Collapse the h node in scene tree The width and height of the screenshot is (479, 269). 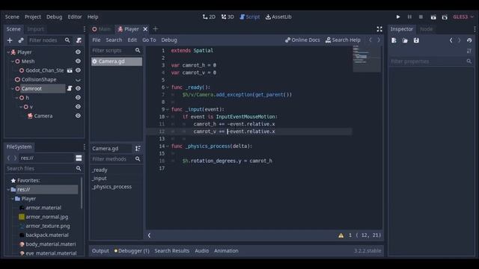tap(16, 98)
